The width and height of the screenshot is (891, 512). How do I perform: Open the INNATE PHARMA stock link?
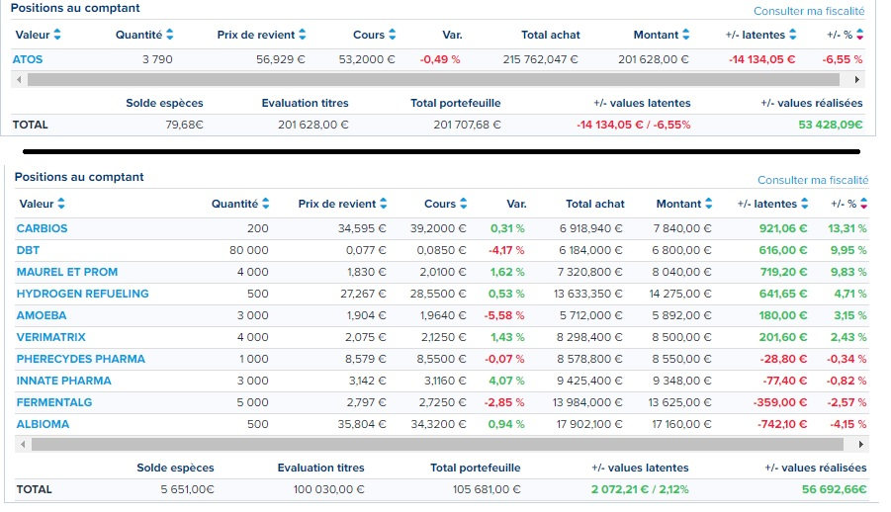click(63, 381)
